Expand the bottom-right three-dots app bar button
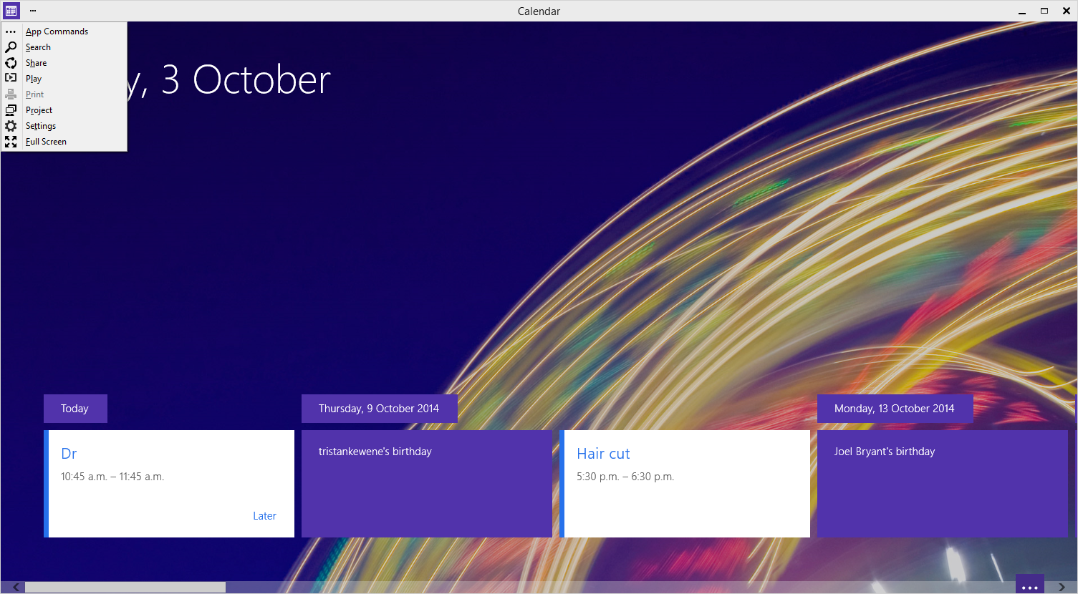This screenshot has width=1078, height=594. coord(1029,585)
